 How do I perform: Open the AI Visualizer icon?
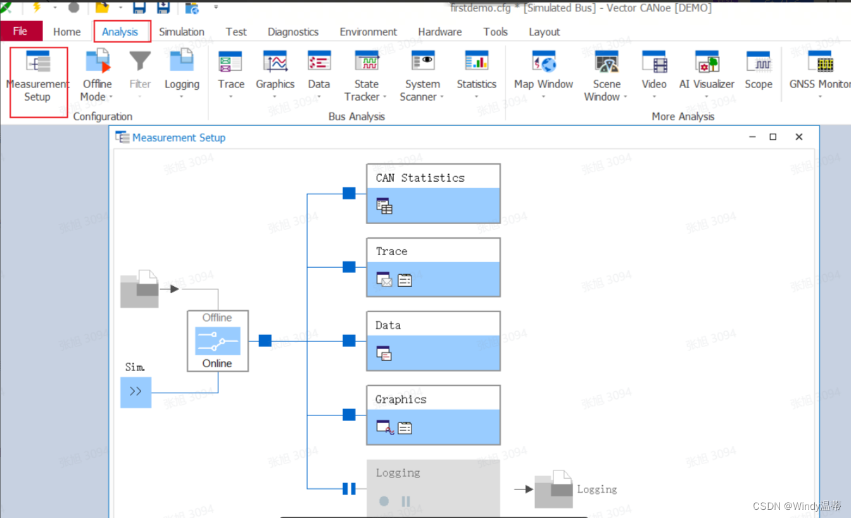click(707, 61)
